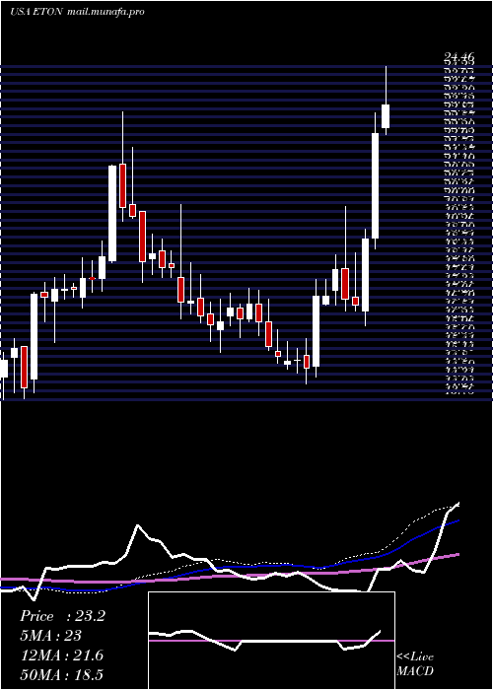Viewport: 493px width, 690px height.
Task: Click the '50MA : 18.5' value
Action: tap(62, 674)
